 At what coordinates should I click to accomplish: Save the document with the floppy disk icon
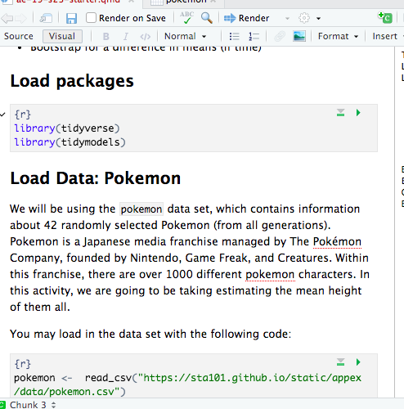click(71, 18)
